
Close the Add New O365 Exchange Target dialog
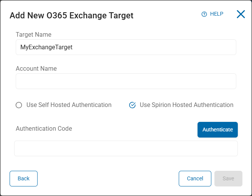tap(240, 15)
